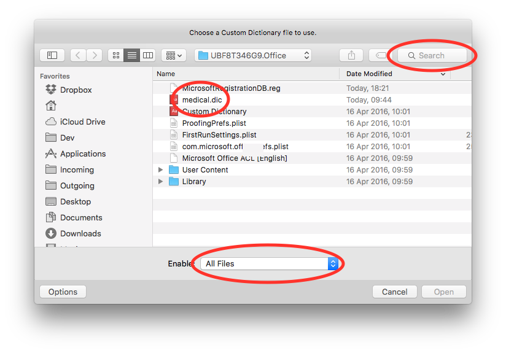The width and height of the screenshot is (506, 353).
Task: Select the Custom Dictionary file
Action: (312, 112)
